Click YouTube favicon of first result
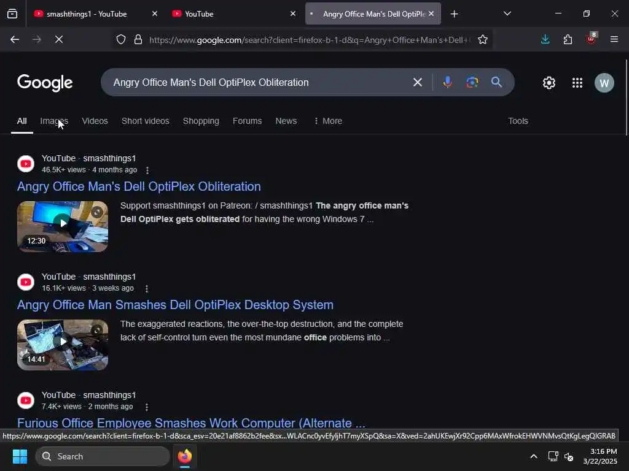 [26, 164]
